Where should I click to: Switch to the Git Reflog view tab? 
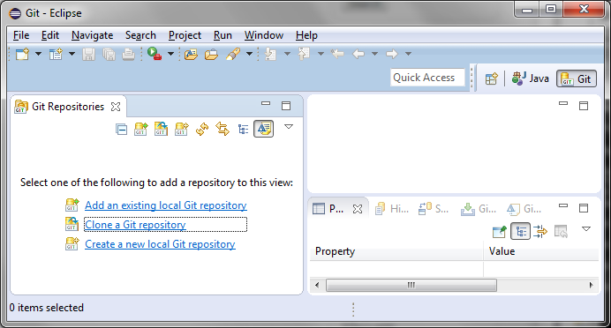click(x=524, y=209)
